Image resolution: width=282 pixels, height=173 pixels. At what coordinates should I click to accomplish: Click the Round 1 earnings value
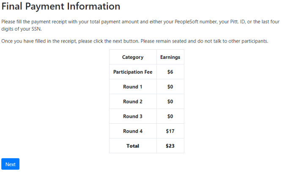pyautogui.click(x=170, y=87)
